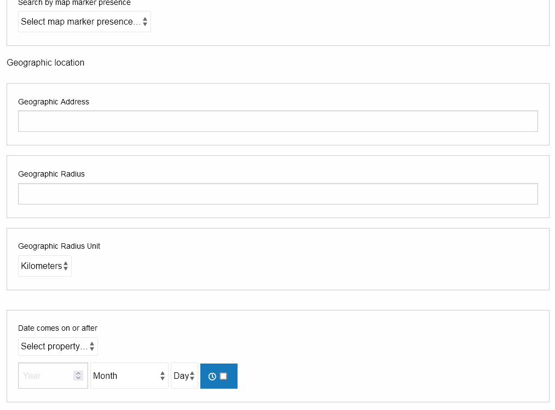Click the arrows on the Select property selector
The width and height of the screenshot is (555, 410).
point(92,346)
